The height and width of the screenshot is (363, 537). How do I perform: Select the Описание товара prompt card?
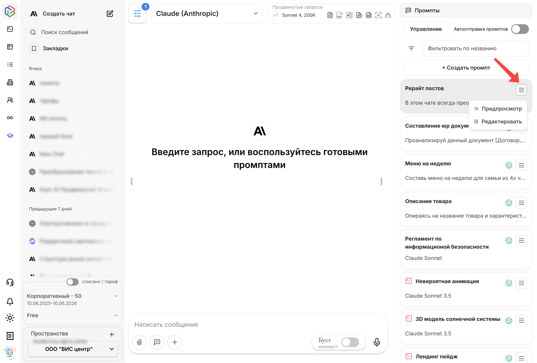[x=466, y=209]
